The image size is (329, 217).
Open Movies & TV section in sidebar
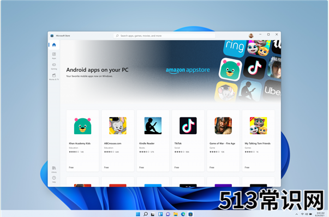click(54, 76)
